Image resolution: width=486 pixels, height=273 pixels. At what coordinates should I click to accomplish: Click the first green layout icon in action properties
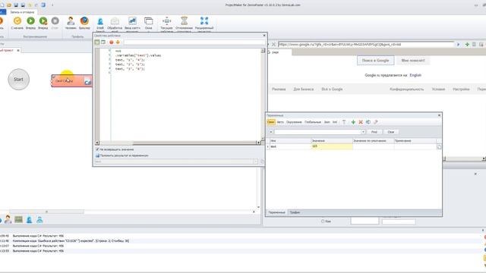(97, 42)
